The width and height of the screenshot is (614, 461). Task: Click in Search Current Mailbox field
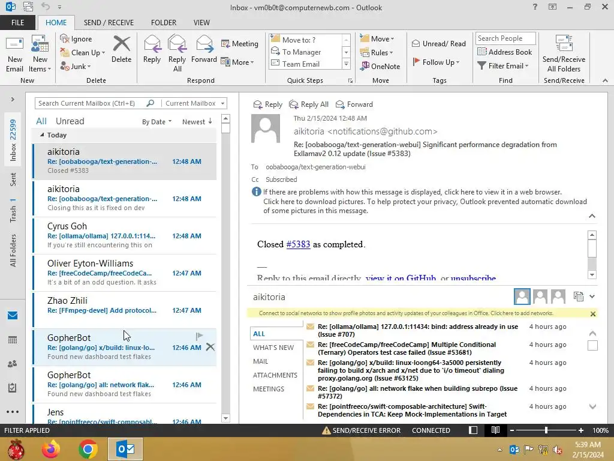(x=91, y=103)
